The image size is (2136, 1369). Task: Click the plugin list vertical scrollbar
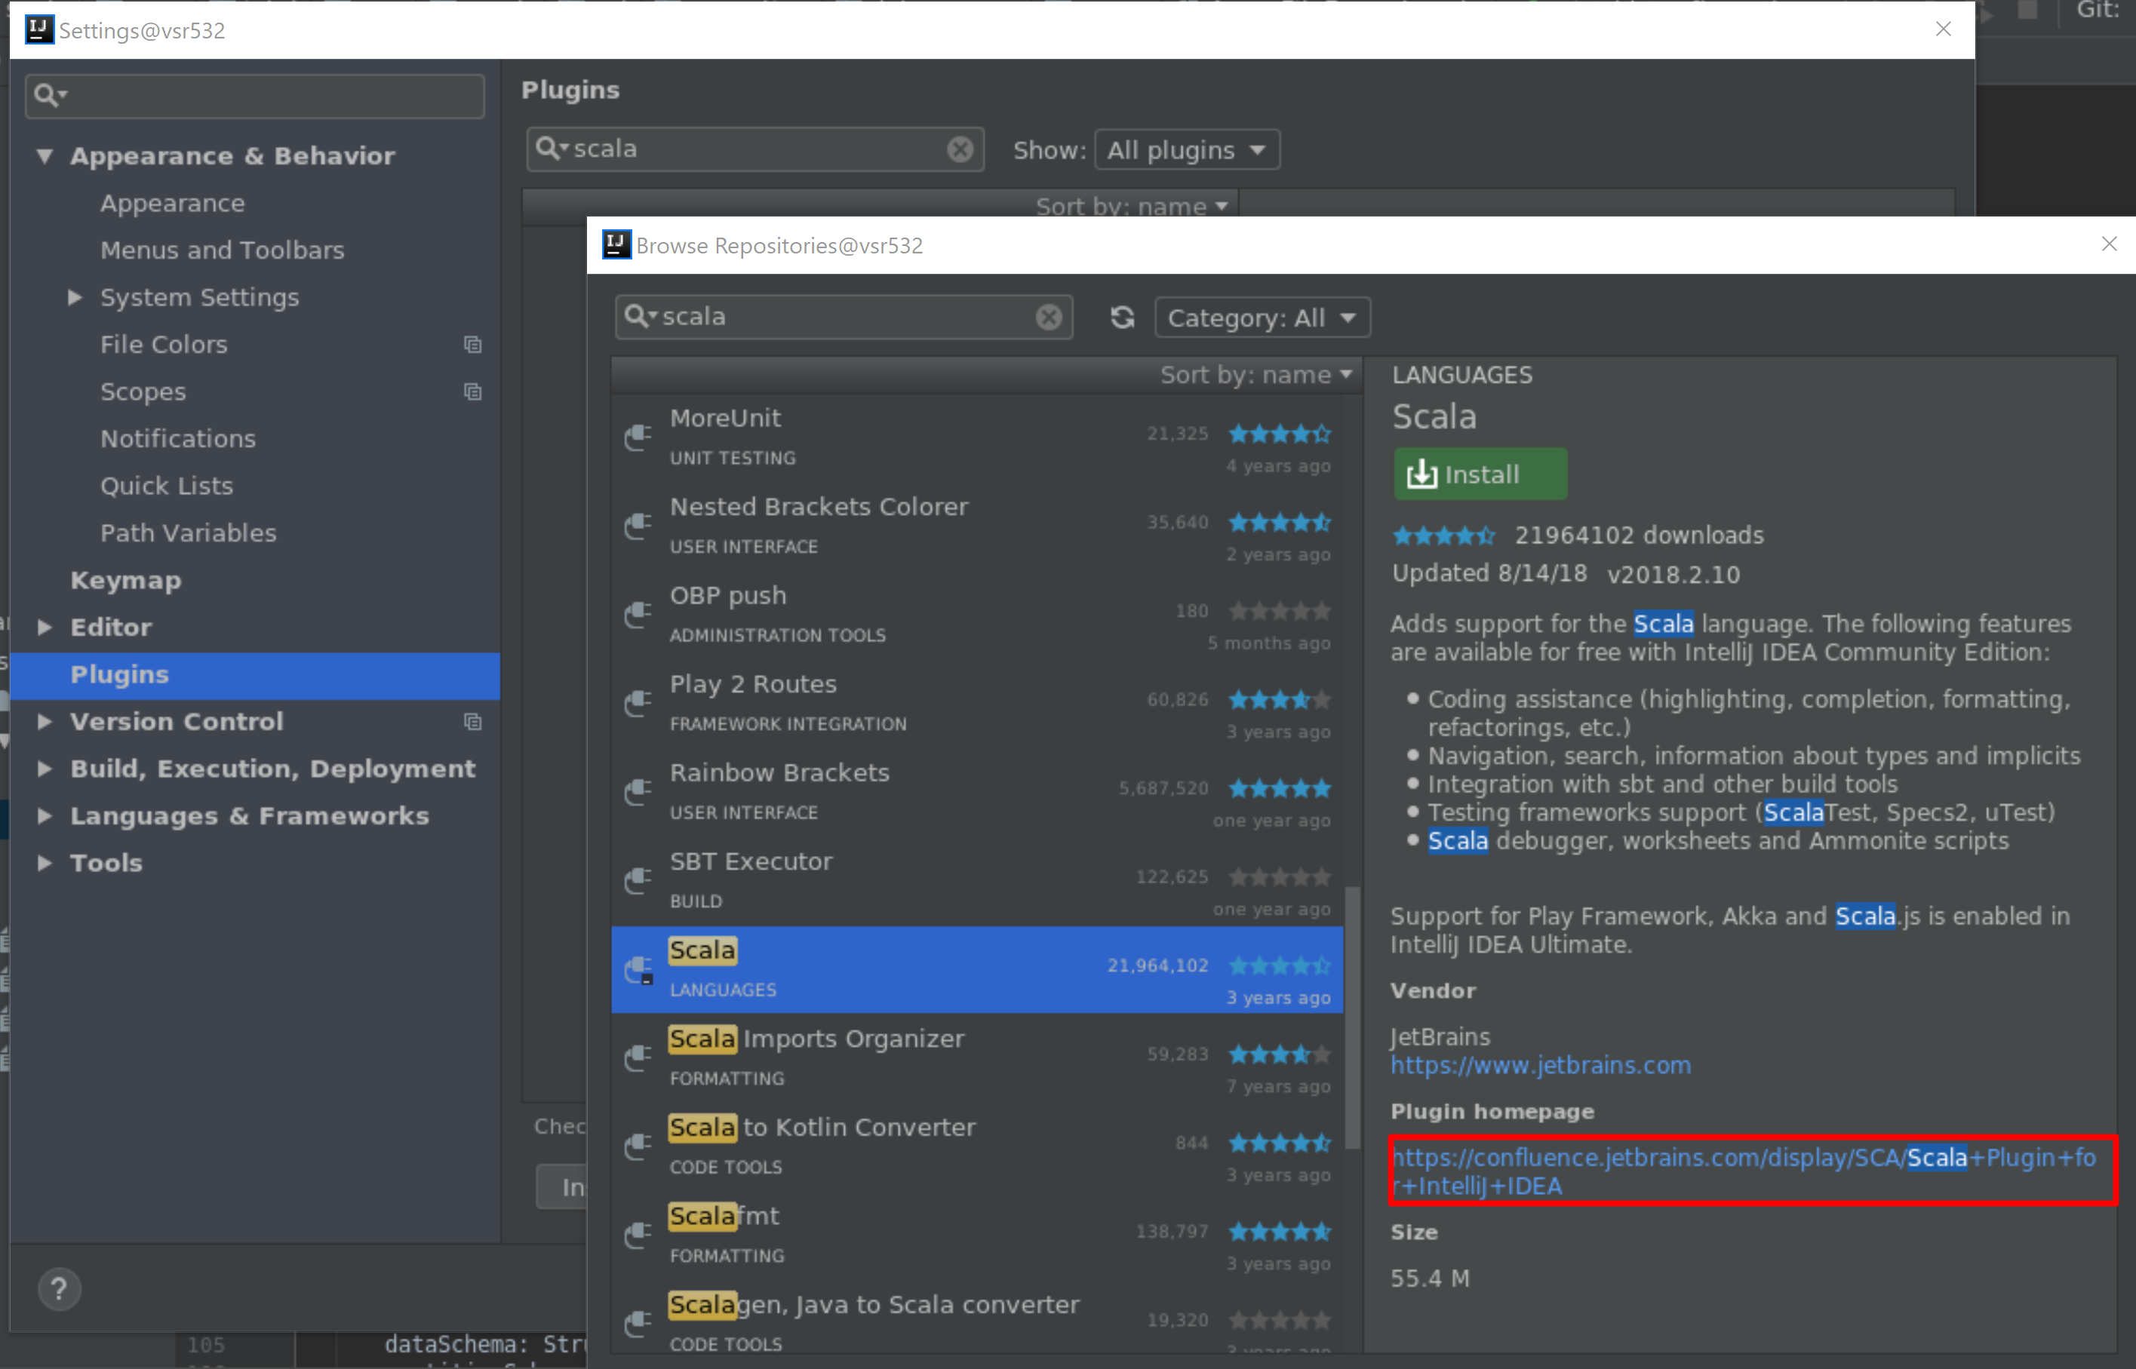pyautogui.click(x=1351, y=1018)
